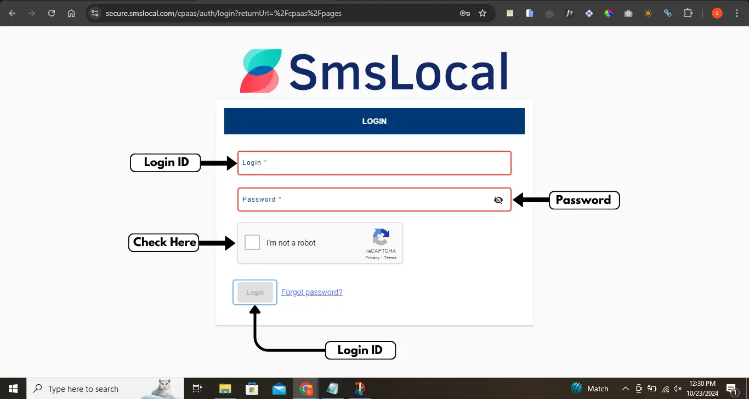Open the orange sun extension
Viewport: 749px width, 399px height.
[x=648, y=13]
